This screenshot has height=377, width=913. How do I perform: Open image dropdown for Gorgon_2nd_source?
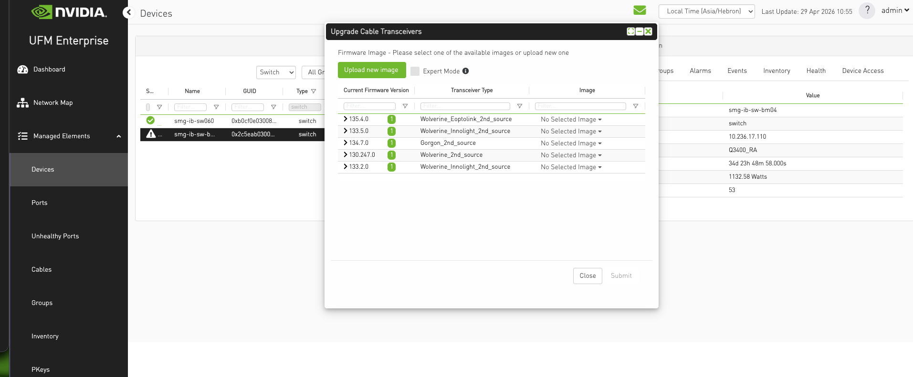(571, 143)
